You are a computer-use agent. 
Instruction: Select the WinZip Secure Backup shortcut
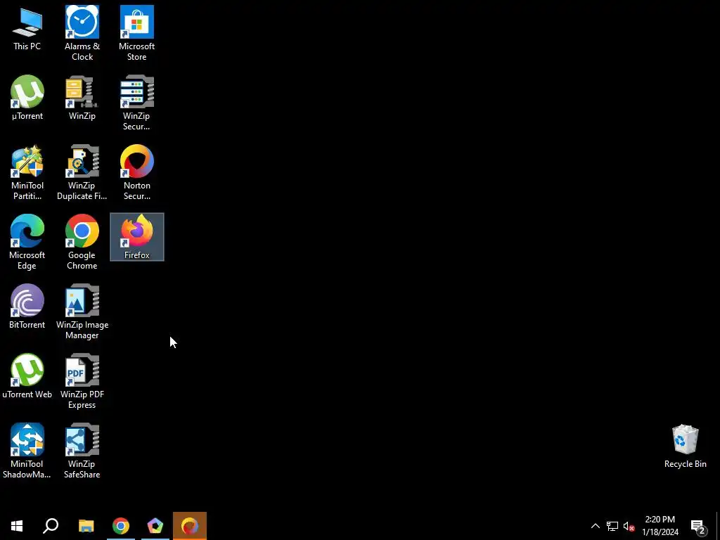coord(137,103)
